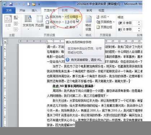Click the first line indent marker on ruler
Screen dimensions: 151x135
point(53,40)
